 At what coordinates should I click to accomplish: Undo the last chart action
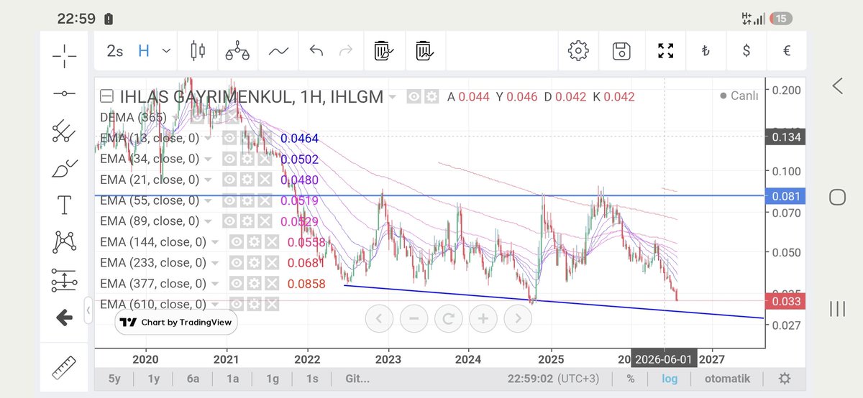pyautogui.click(x=316, y=51)
